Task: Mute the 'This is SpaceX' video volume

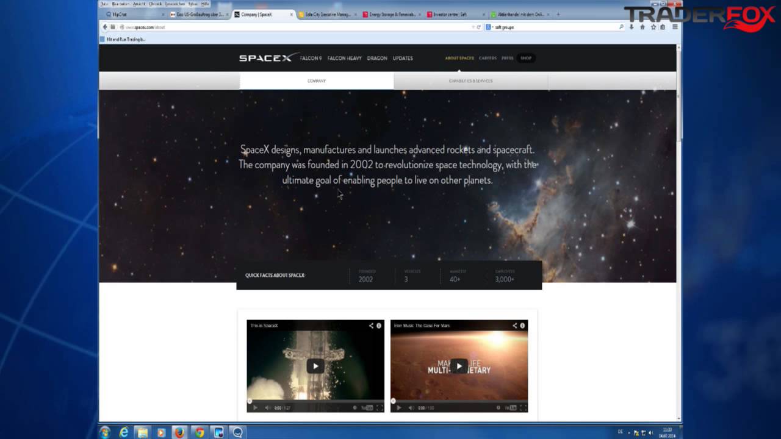Action: (x=267, y=408)
